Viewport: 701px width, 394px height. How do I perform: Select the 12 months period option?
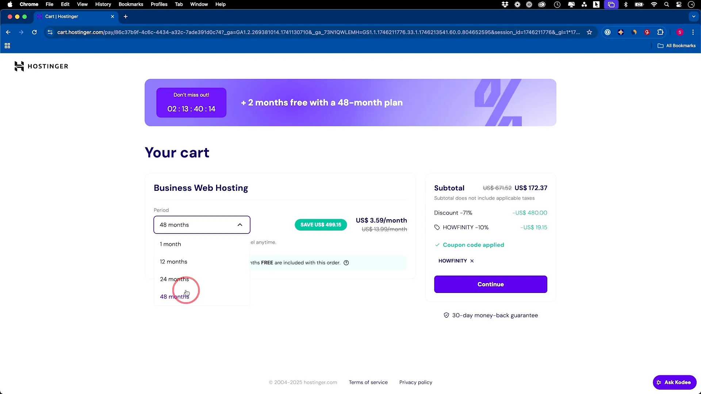pos(202,262)
